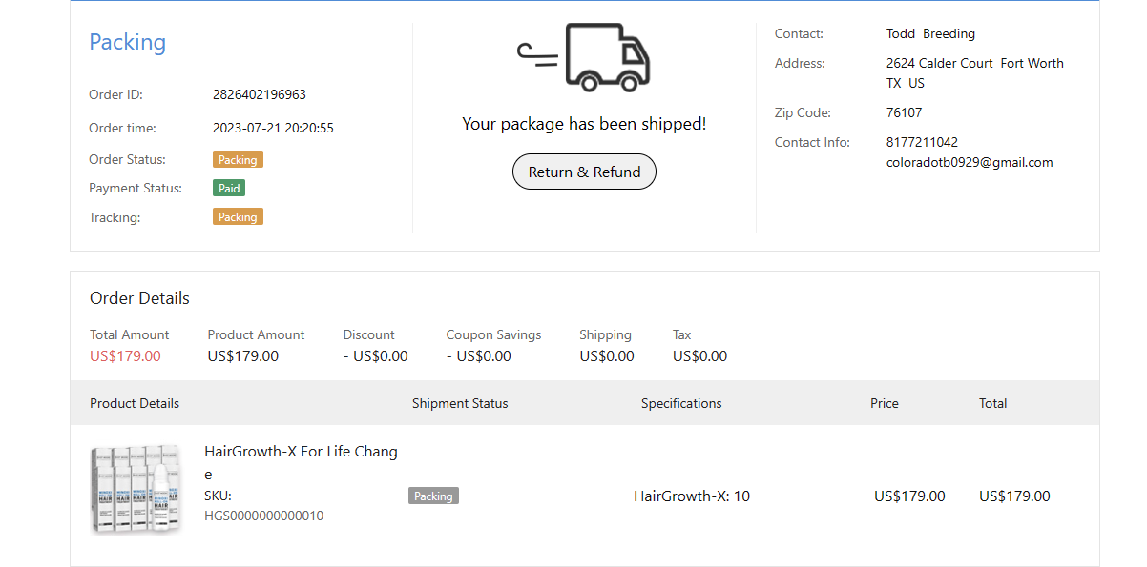Click the Shipment Status column header
The image size is (1147, 567).
coord(460,403)
